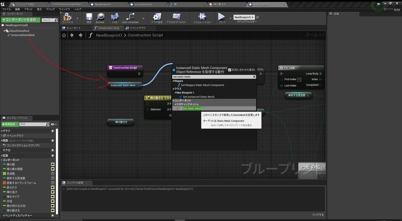This screenshot has width=402, height=221.
Task: Click the For Loop First Index value box
Action: pos(299,80)
